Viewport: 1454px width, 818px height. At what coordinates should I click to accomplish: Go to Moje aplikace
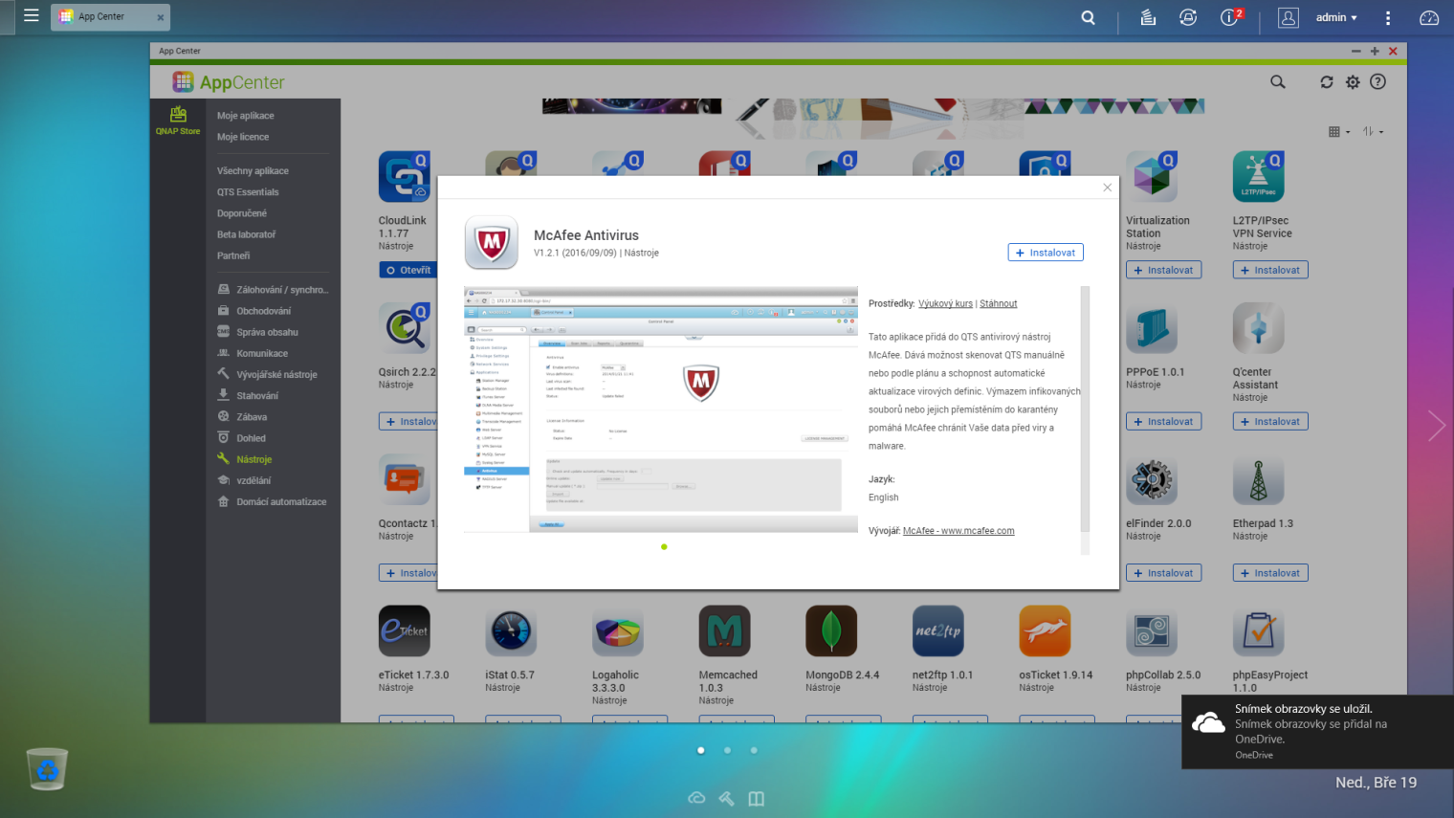click(x=246, y=116)
